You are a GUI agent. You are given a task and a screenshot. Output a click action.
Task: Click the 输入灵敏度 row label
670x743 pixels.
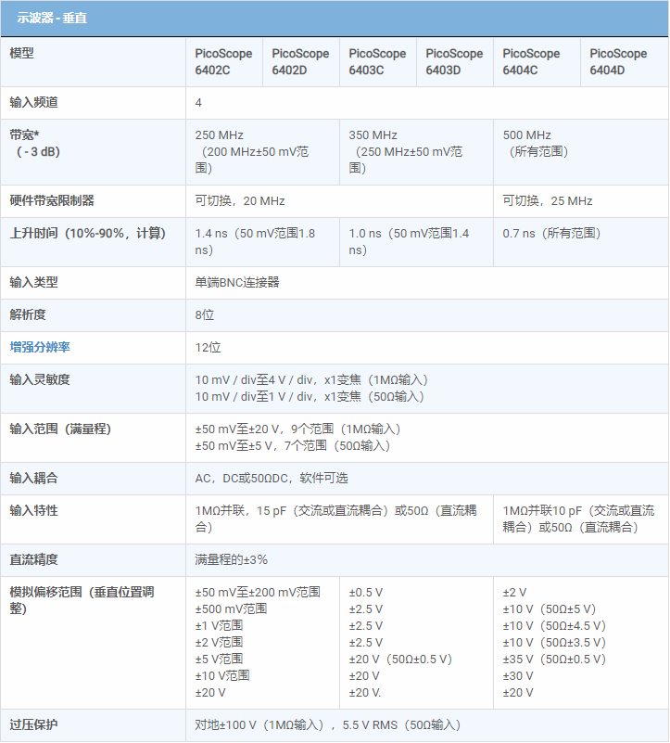(x=40, y=379)
